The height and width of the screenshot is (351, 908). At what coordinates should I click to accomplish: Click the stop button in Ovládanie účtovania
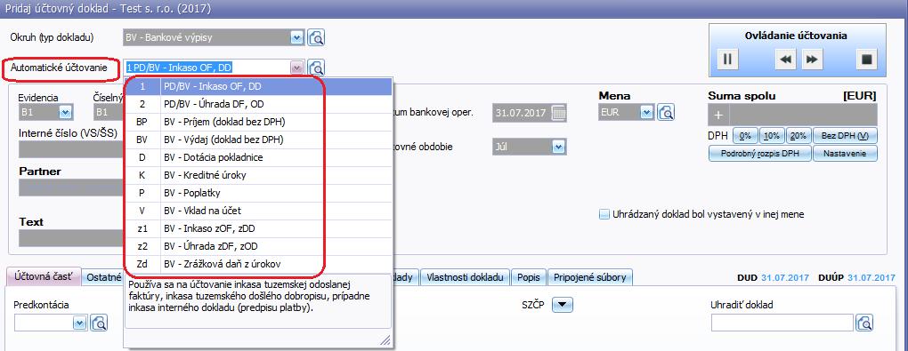point(867,59)
